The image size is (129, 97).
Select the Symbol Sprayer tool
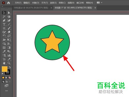4,55
